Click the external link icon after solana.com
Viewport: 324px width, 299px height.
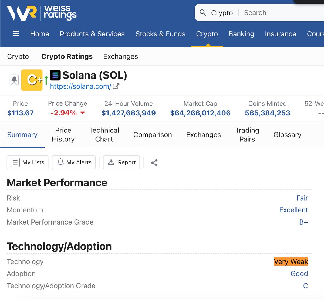point(116,86)
